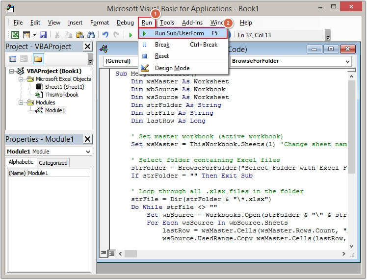Close the Properties - Module1 panel
This screenshot has height=280, width=367.
[x=87, y=139]
